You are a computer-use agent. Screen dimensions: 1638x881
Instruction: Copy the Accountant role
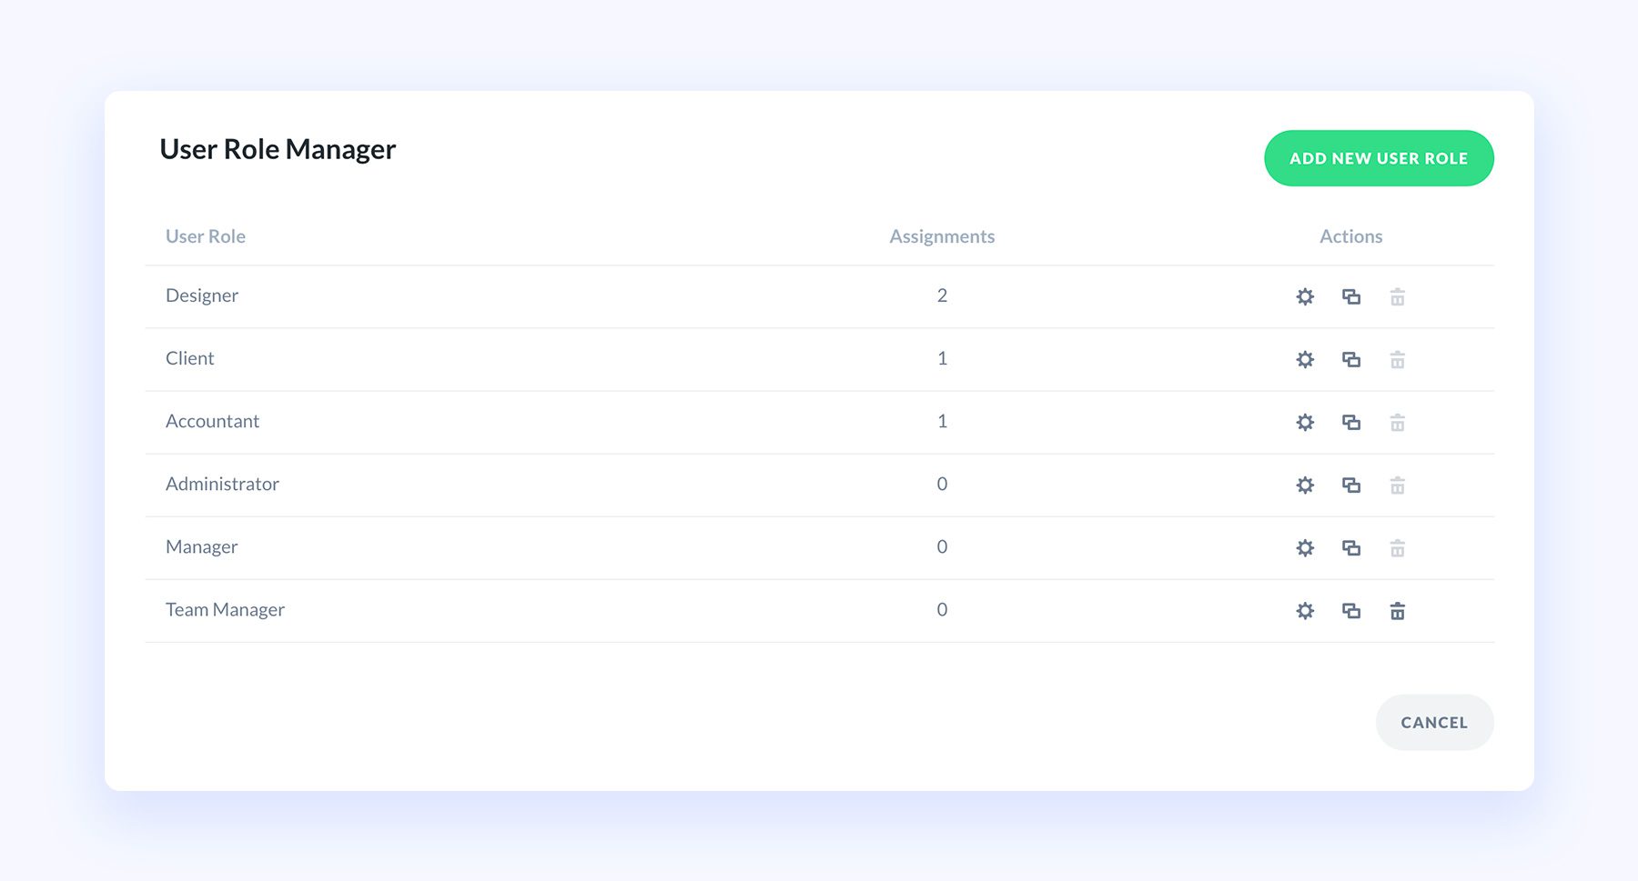pos(1351,422)
